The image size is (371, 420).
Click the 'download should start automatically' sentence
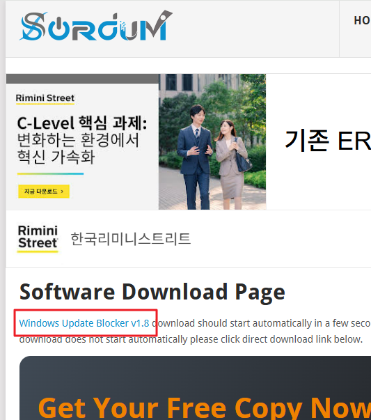click(x=261, y=323)
